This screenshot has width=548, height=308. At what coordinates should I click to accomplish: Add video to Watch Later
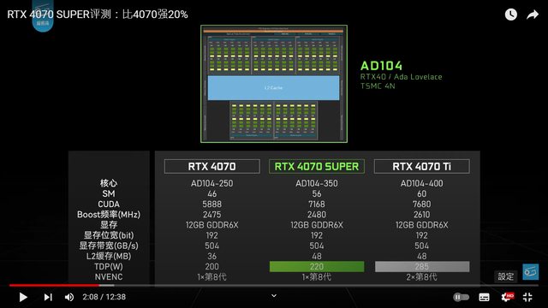[x=511, y=15]
